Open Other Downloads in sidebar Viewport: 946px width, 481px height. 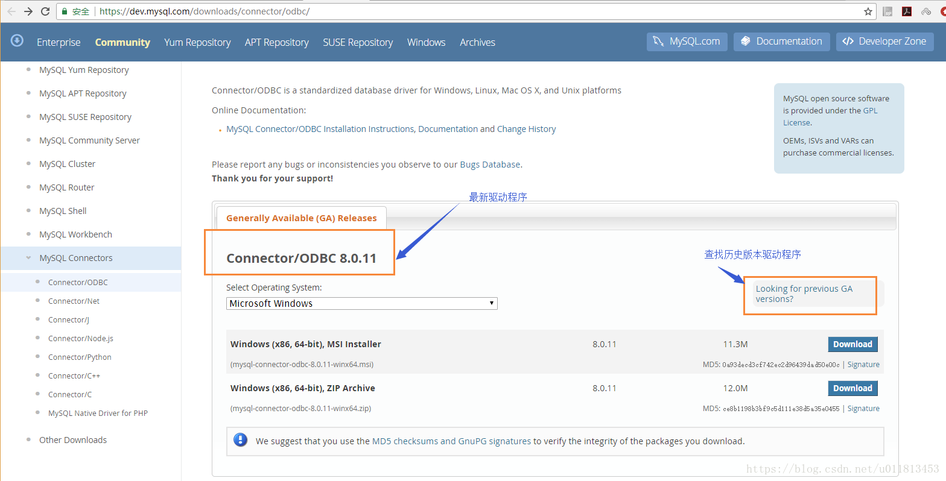73,440
